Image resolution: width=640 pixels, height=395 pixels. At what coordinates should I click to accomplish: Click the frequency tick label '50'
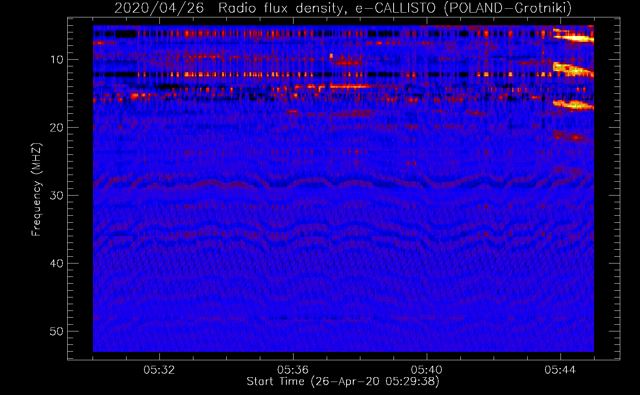57,331
